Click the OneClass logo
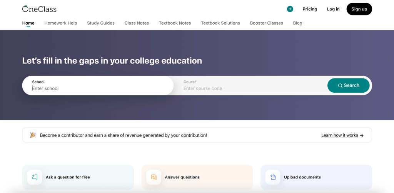 pyautogui.click(x=39, y=9)
